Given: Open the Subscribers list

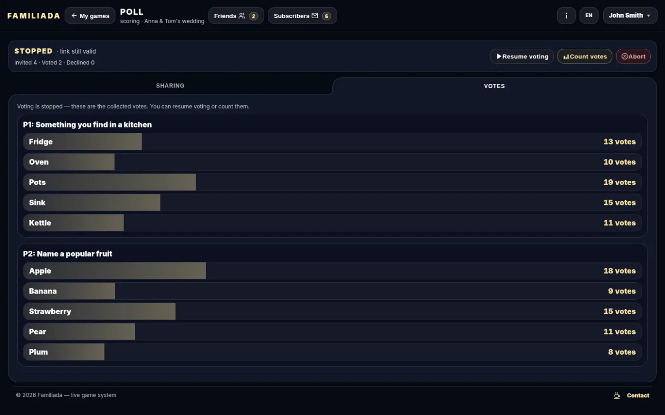Looking at the screenshot, I should tap(302, 16).
